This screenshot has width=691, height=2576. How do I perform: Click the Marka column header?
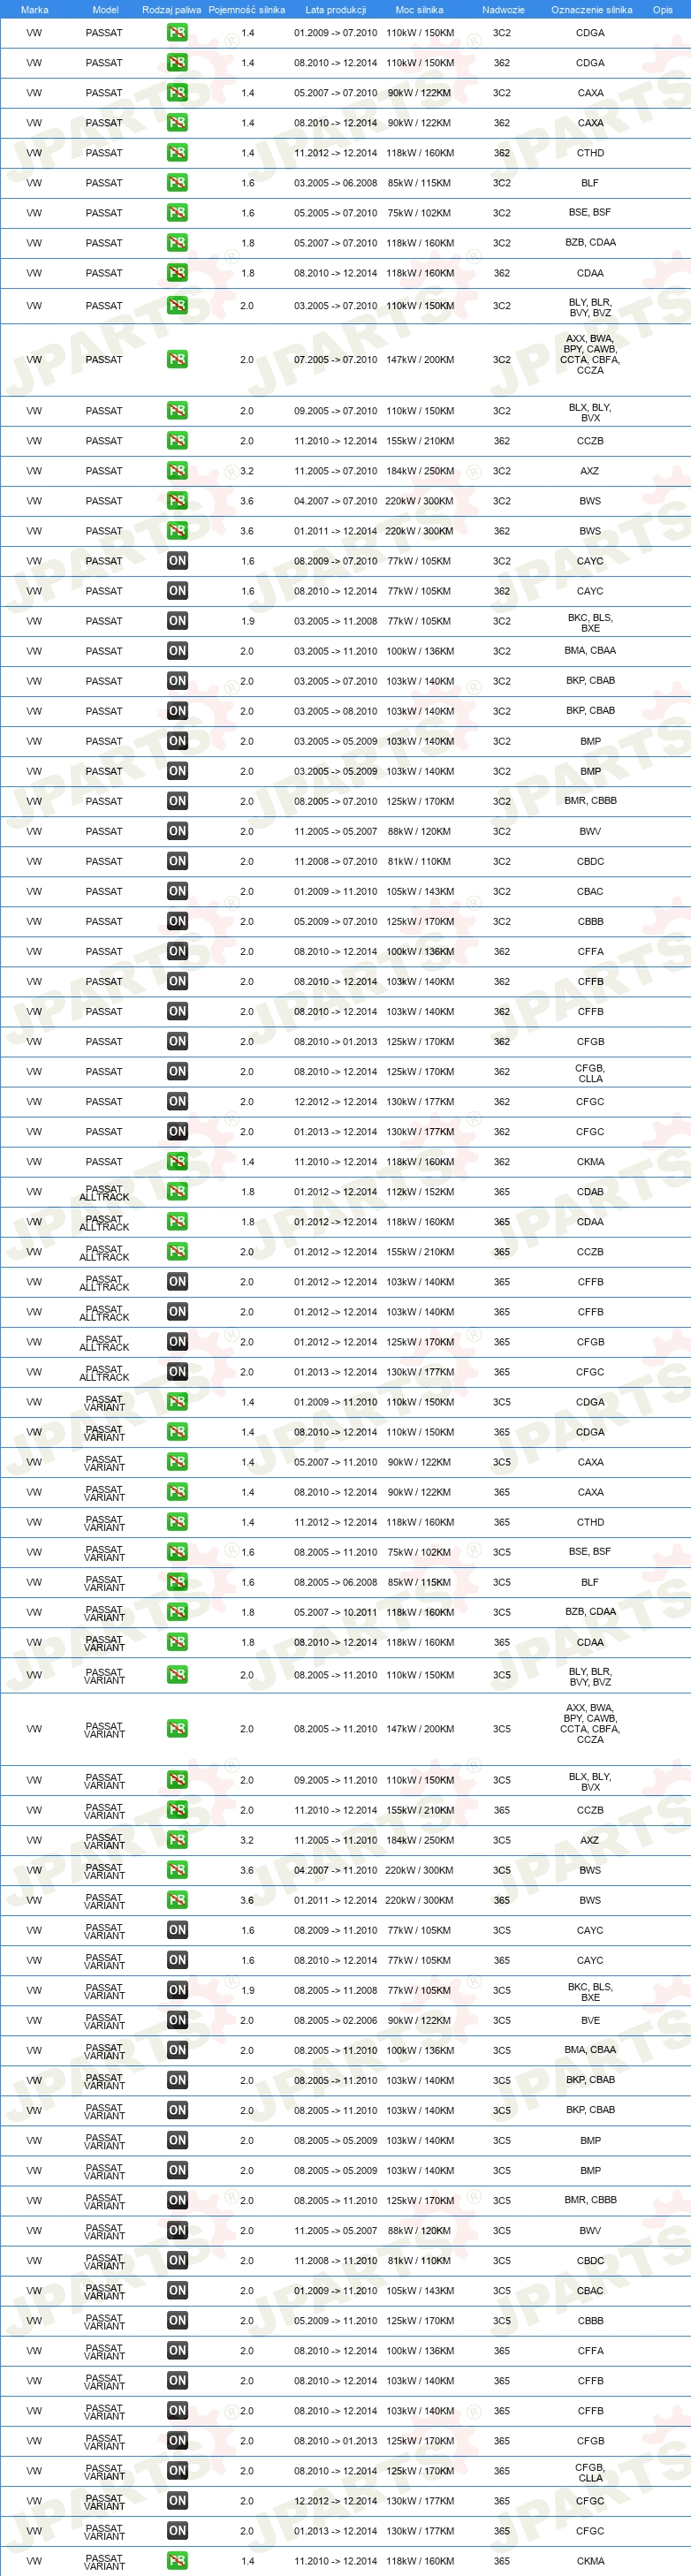pyautogui.click(x=34, y=10)
